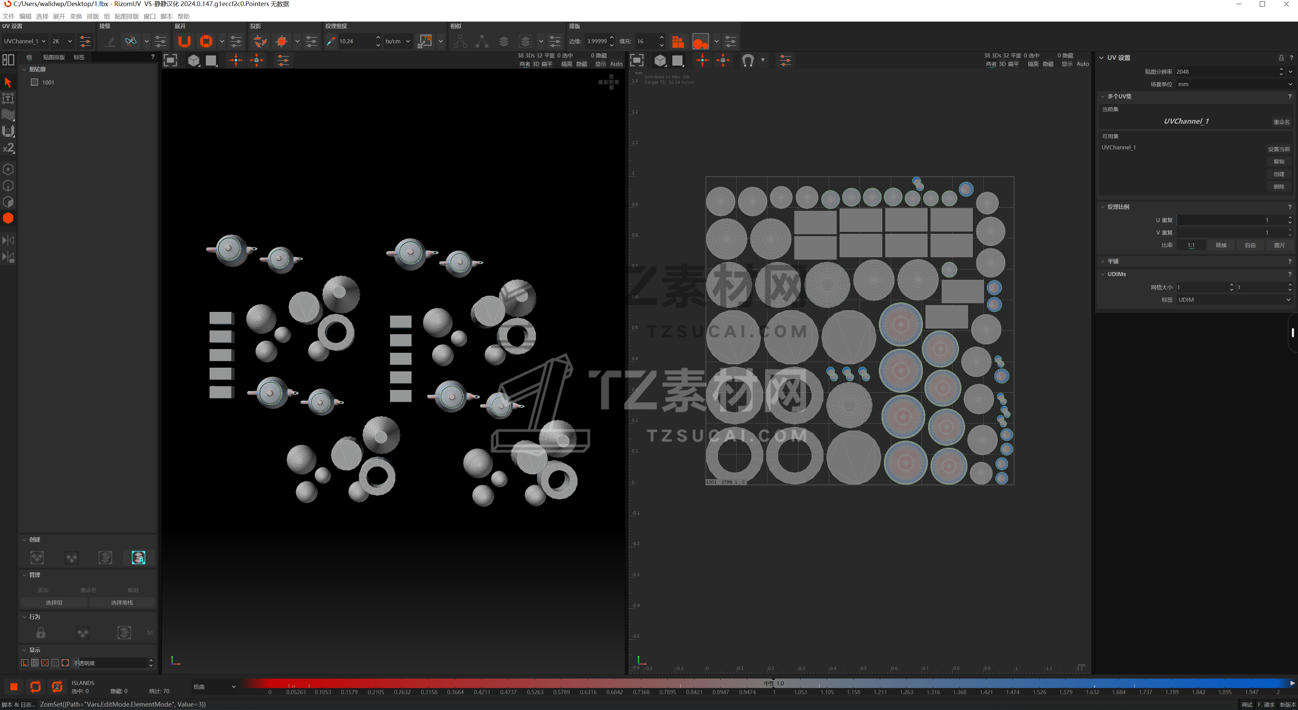Toggle the orange circle outline display button
The width and height of the screenshot is (1298, 710).
(x=45, y=663)
